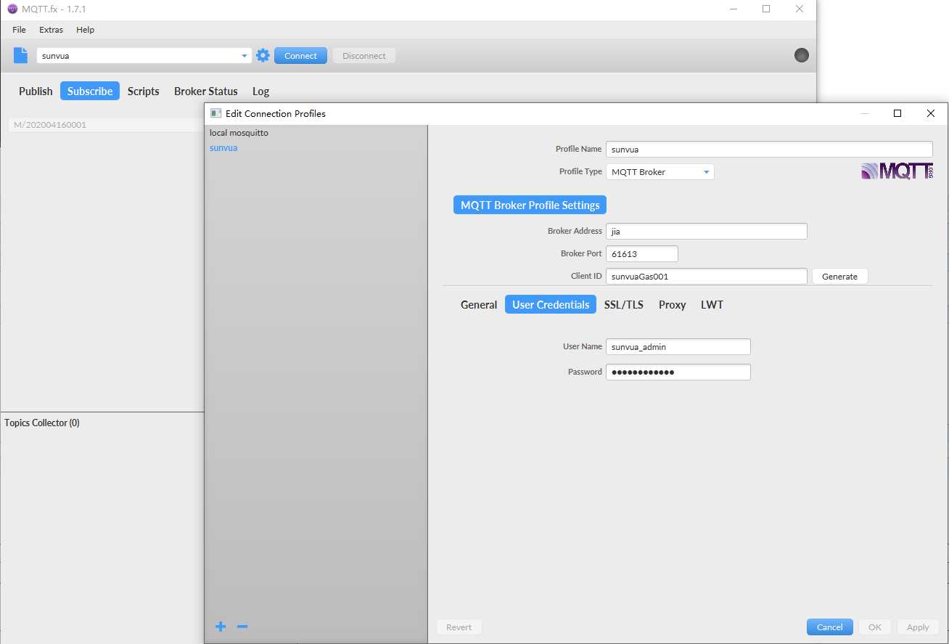949x644 pixels.
Task: Click the connection status indicator circle
Action: [801, 55]
